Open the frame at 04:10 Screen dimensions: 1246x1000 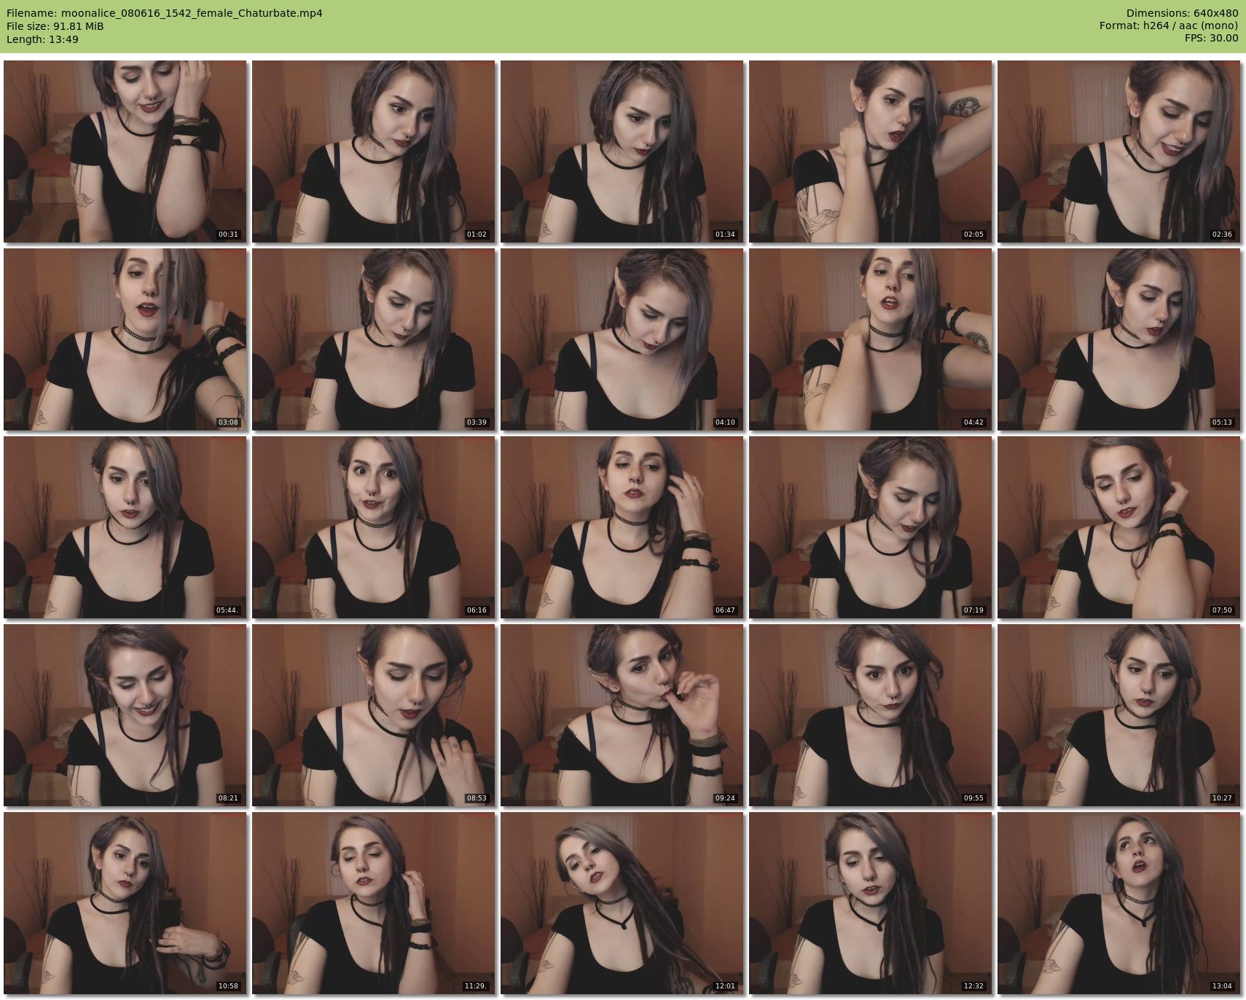[622, 339]
